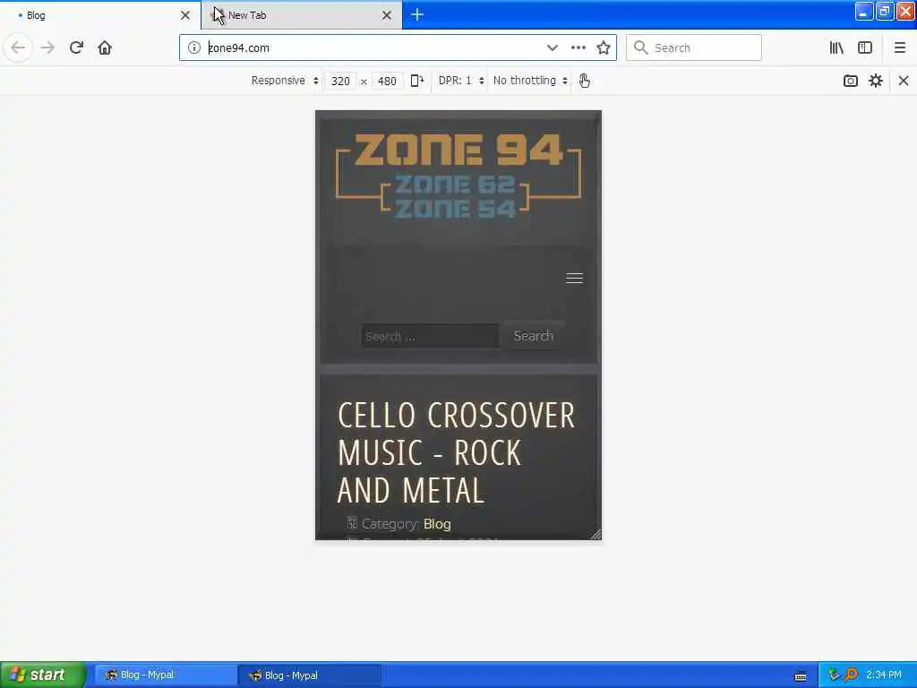Screen dimensions: 917x688
Task: Open the Library bookshelf icon
Action: tap(836, 47)
